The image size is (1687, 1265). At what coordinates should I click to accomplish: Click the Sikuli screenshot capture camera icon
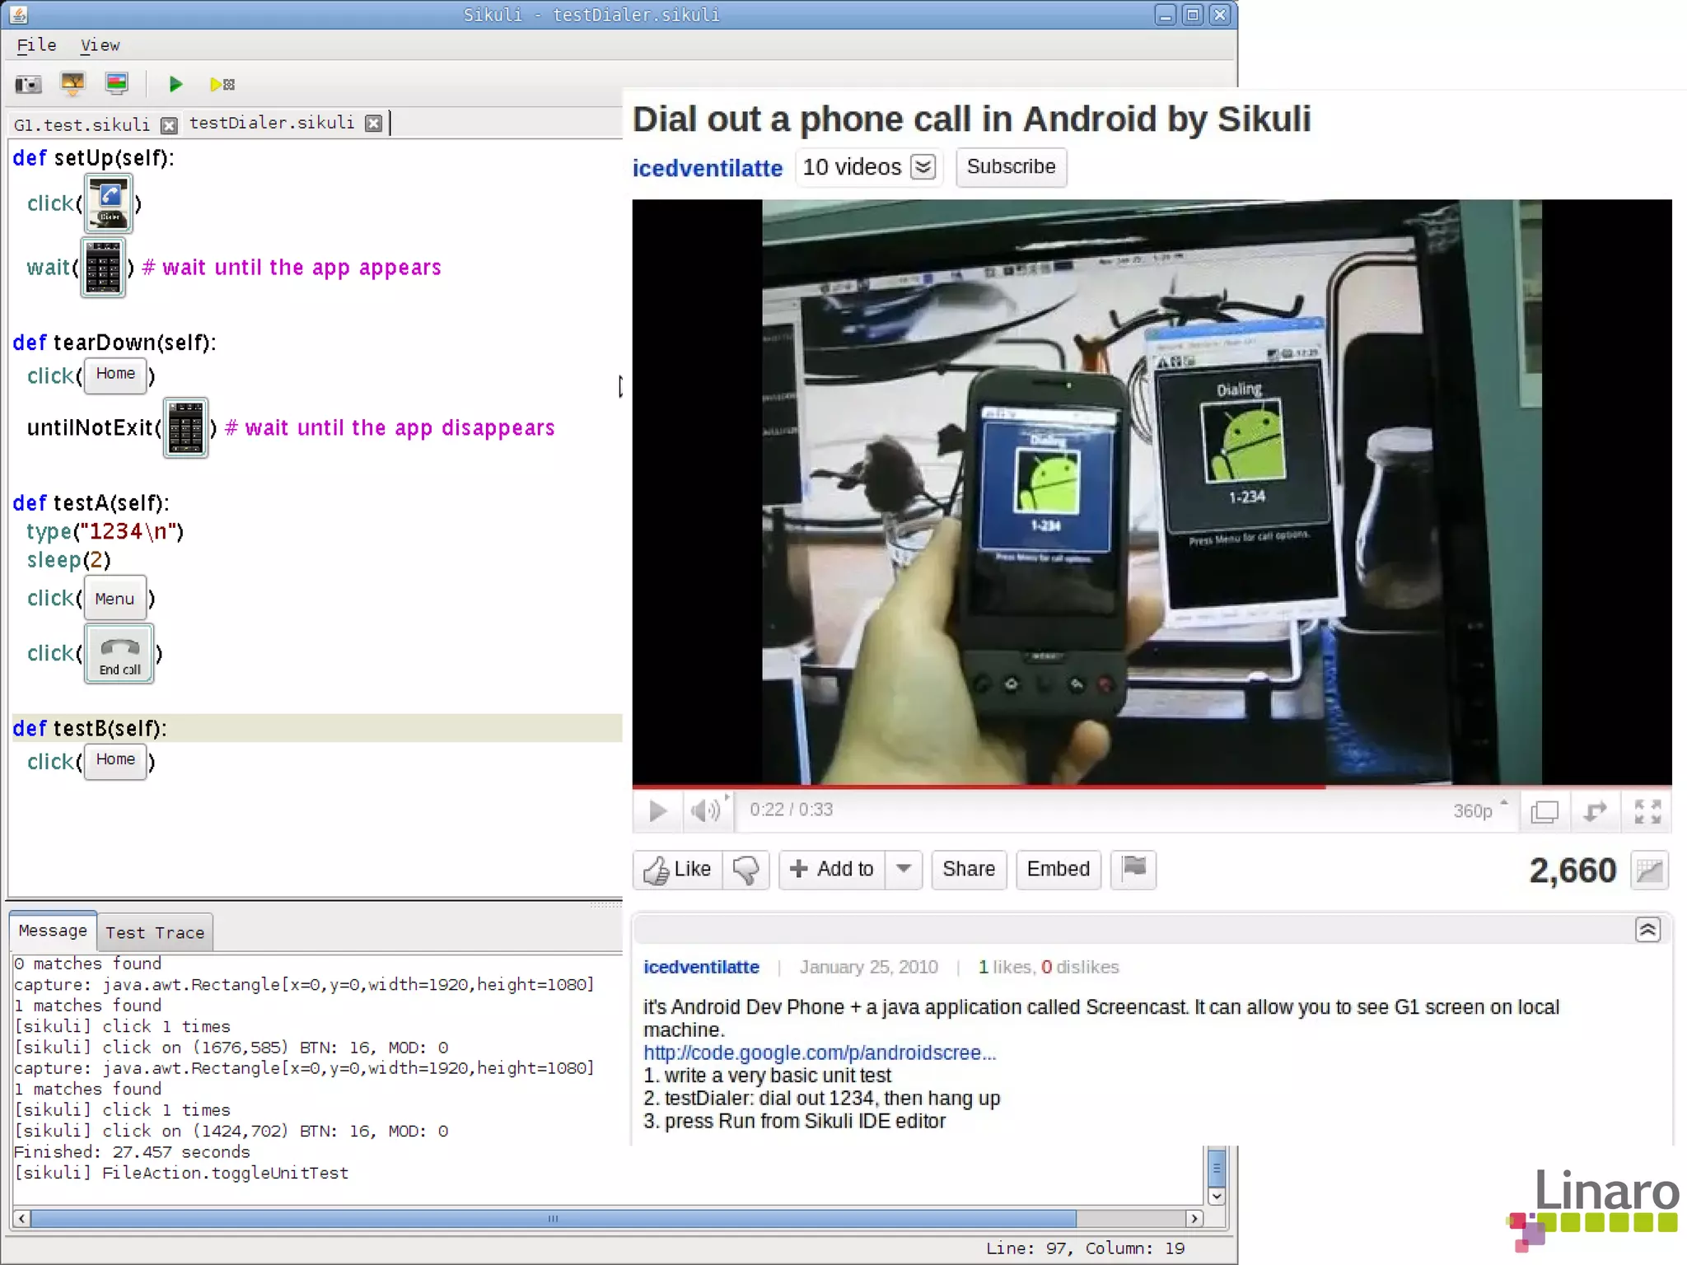pos(28,84)
